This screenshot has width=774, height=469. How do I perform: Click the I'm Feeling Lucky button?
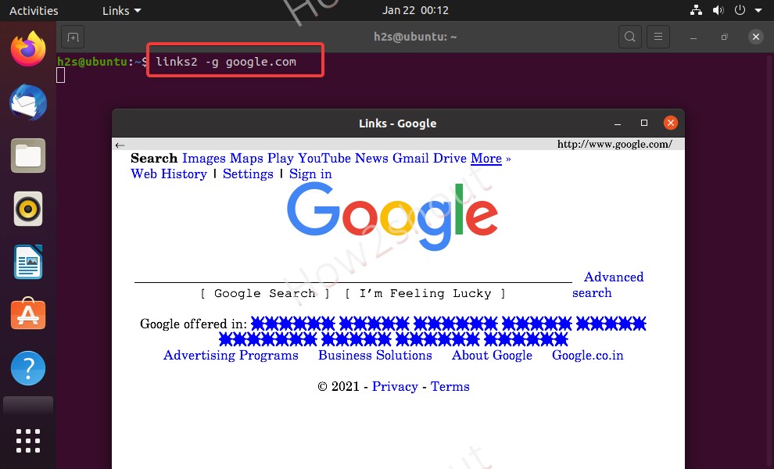point(425,293)
